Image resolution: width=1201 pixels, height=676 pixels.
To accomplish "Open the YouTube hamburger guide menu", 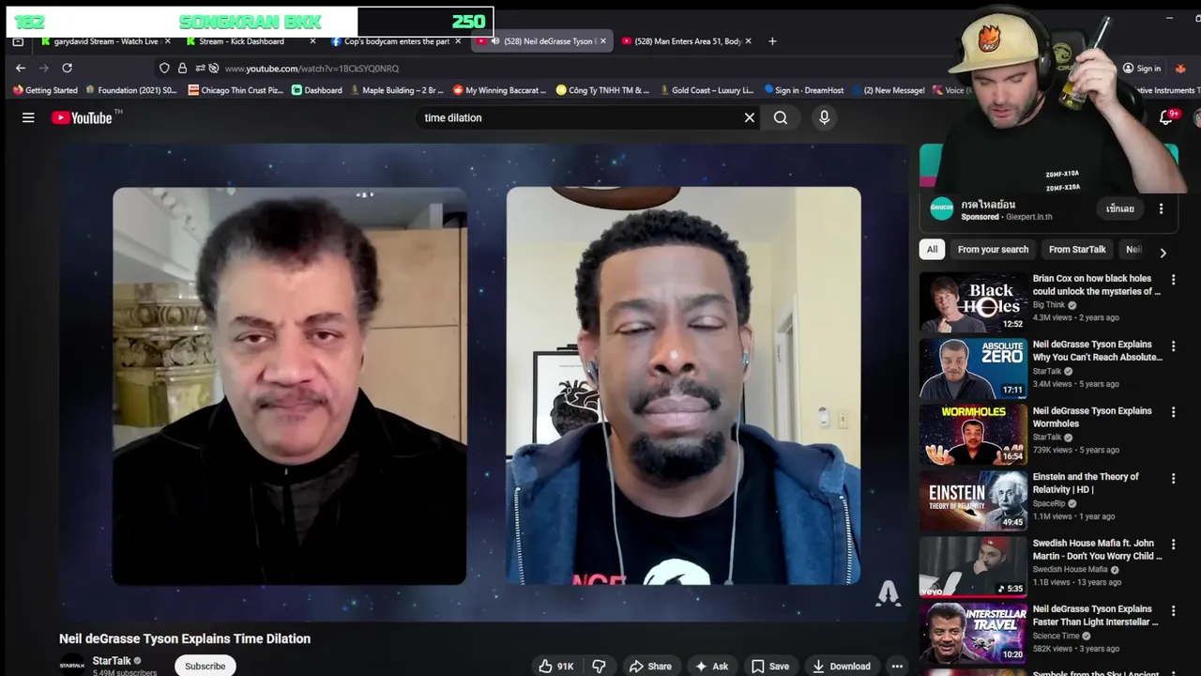I will tap(28, 117).
